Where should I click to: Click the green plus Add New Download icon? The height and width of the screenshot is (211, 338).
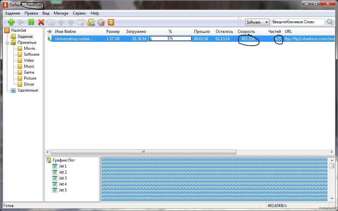[11, 22]
